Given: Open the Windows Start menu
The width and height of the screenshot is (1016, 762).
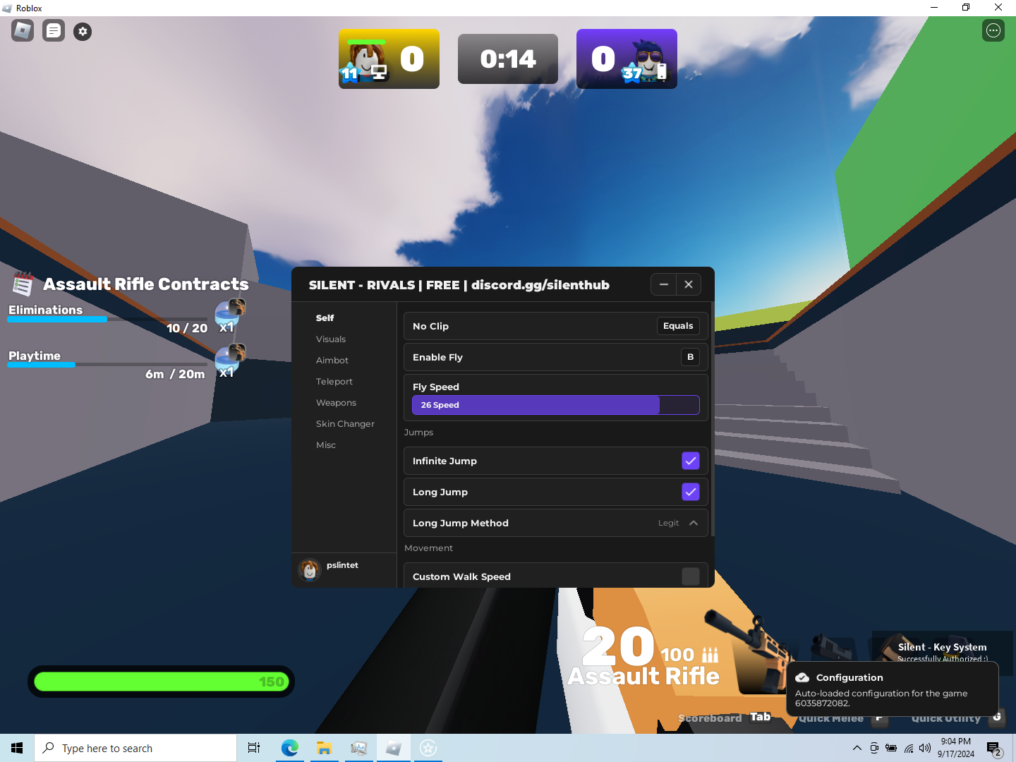Looking at the screenshot, I should pos(17,748).
